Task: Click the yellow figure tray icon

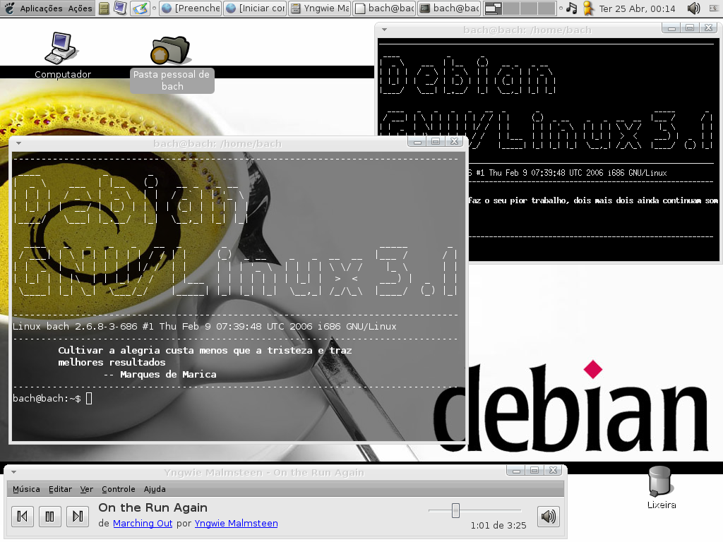Action: pyautogui.click(x=587, y=8)
